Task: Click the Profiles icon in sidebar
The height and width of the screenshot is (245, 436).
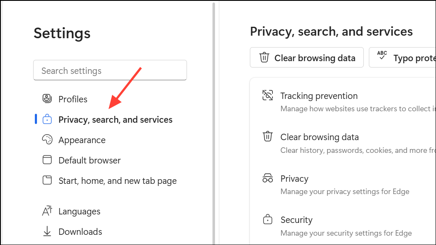Action: (47, 99)
